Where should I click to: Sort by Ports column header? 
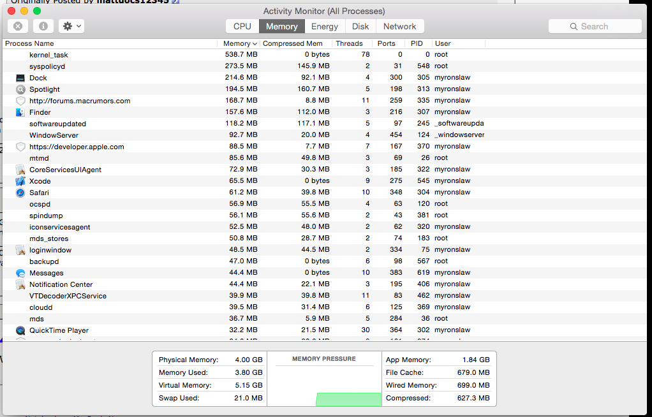coord(389,43)
